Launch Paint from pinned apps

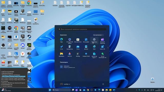(x=94, y=47)
